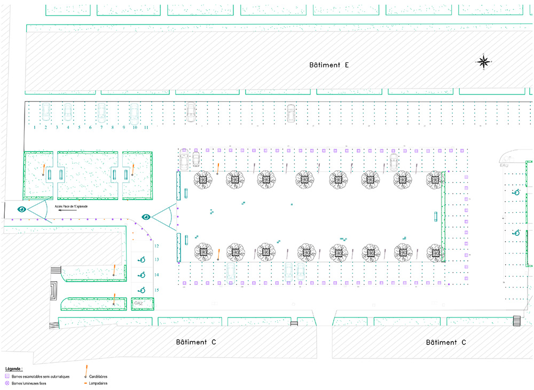Viewport: 534px width, 390px height.
Task: Select the wheelchair symbol at parking space 13
Action: click(142, 260)
